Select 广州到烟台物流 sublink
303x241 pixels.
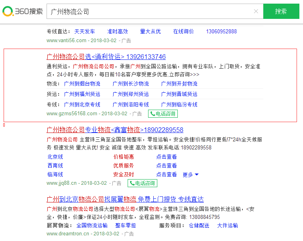(82, 84)
